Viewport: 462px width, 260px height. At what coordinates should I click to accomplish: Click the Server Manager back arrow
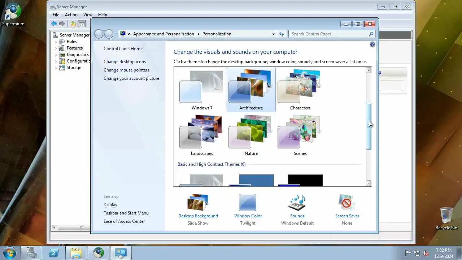[54, 24]
